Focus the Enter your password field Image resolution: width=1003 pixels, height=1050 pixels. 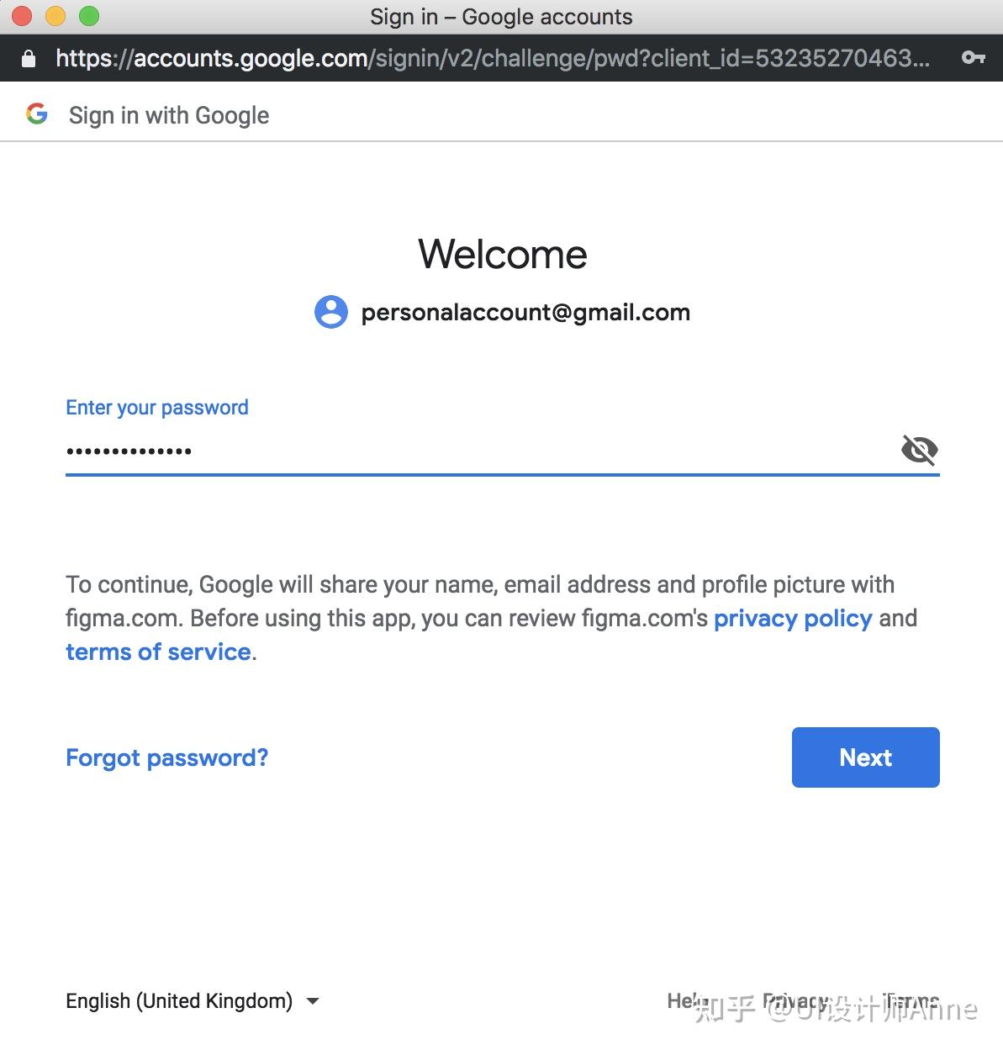[x=471, y=451]
